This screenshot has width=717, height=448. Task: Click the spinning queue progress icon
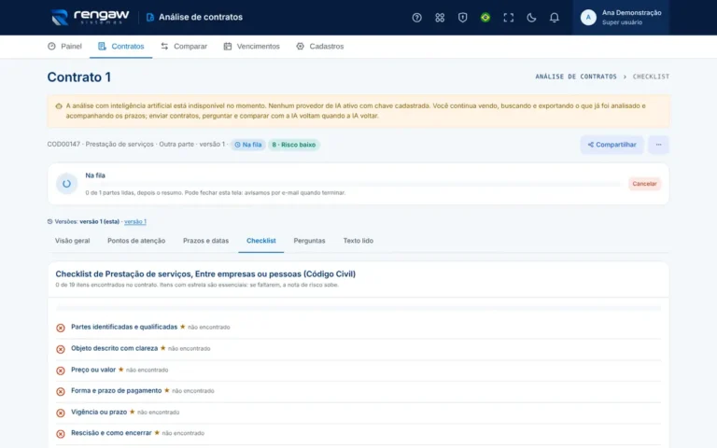coord(67,184)
